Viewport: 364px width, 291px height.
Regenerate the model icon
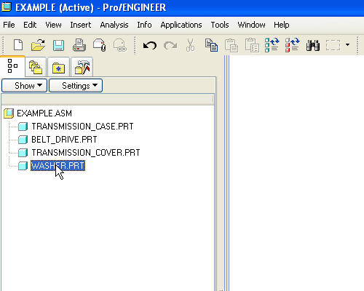[x=272, y=45]
